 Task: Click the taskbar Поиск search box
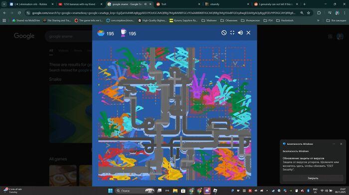tap(135, 191)
